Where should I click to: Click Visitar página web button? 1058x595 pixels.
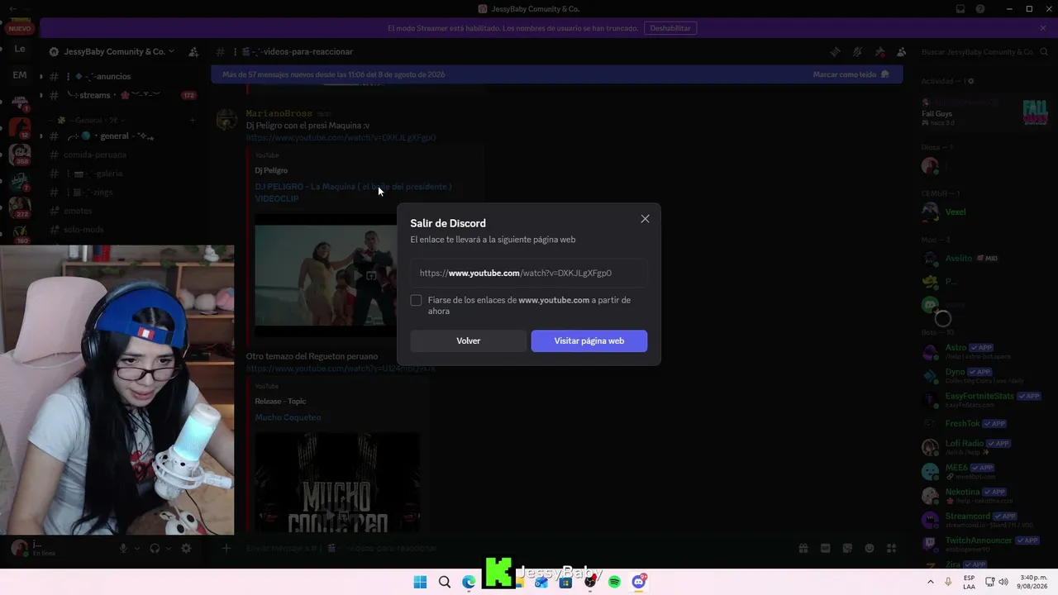coord(589,340)
